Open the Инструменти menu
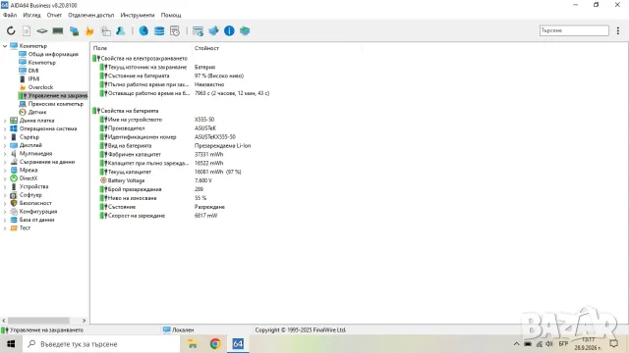Image resolution: width=629 pixels, height=353 pixels. [x=138, y=15]
